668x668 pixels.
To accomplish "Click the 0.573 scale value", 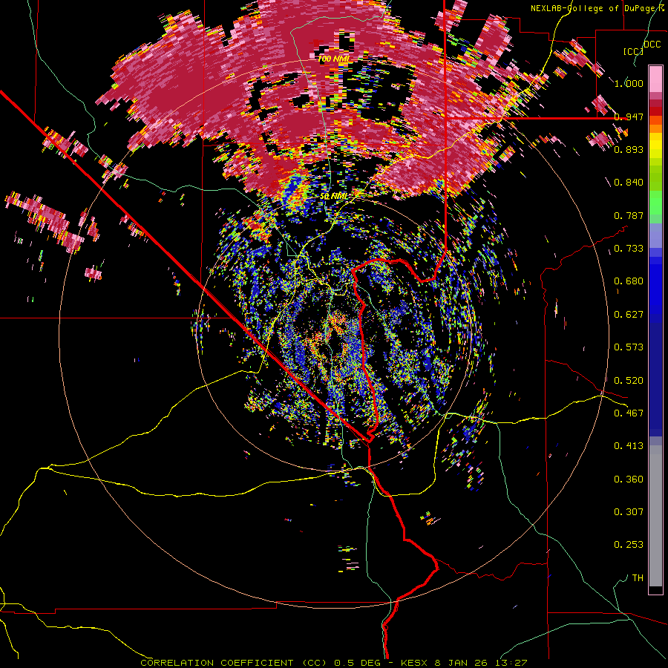I will tap(629, 347).
